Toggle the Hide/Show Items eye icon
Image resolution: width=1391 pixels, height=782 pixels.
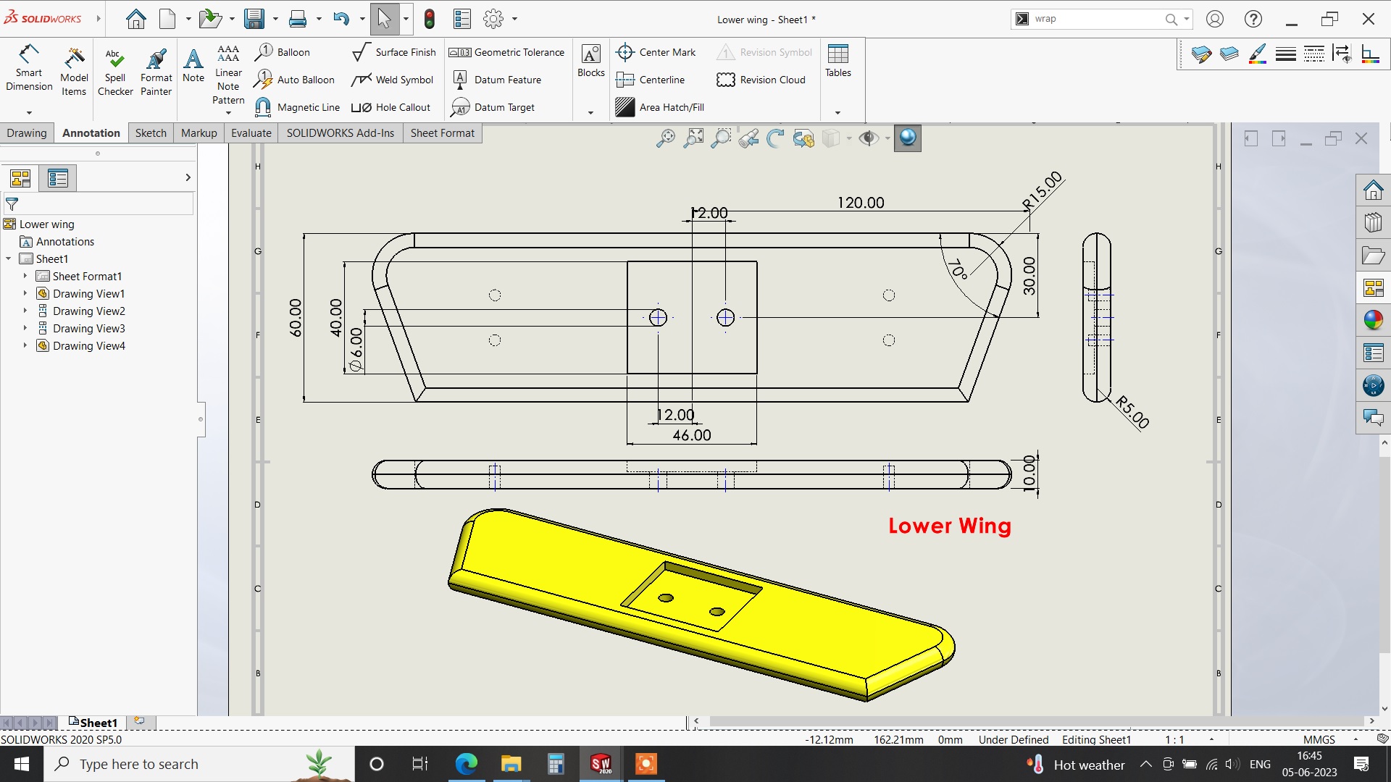[x=868, y=138]
